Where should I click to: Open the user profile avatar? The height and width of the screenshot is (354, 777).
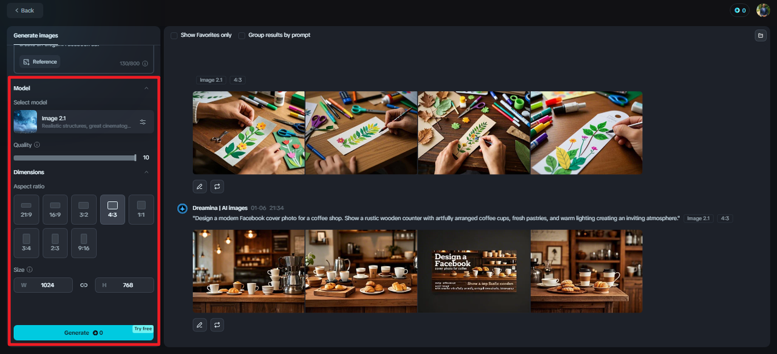[x=762, y=10]
